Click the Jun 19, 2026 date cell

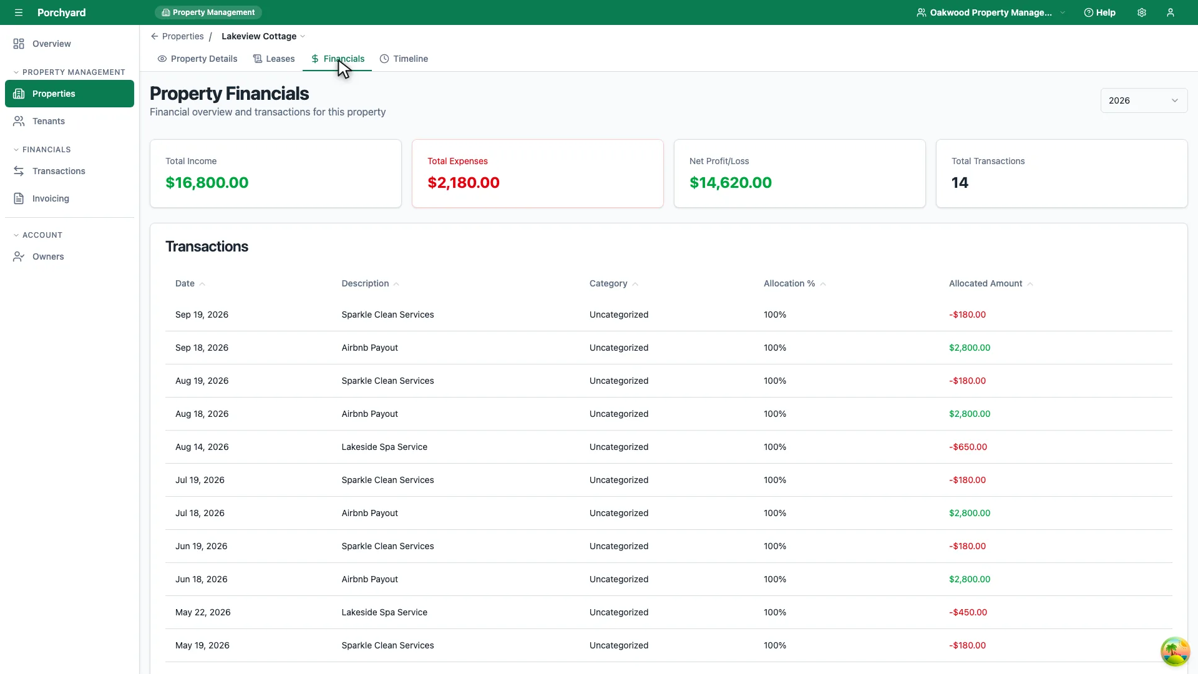click(x=201, y=546)
